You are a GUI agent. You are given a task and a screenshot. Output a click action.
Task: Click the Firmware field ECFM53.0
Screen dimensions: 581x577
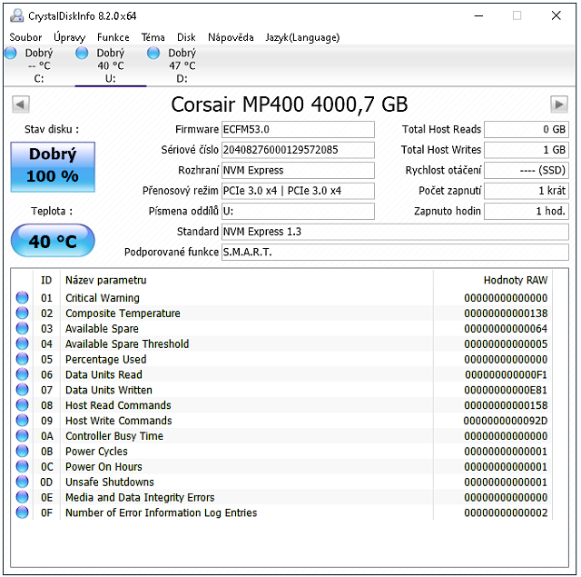click(298, 129)
